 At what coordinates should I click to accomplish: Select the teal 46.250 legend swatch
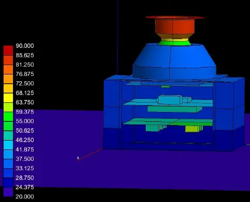(8, 135)
